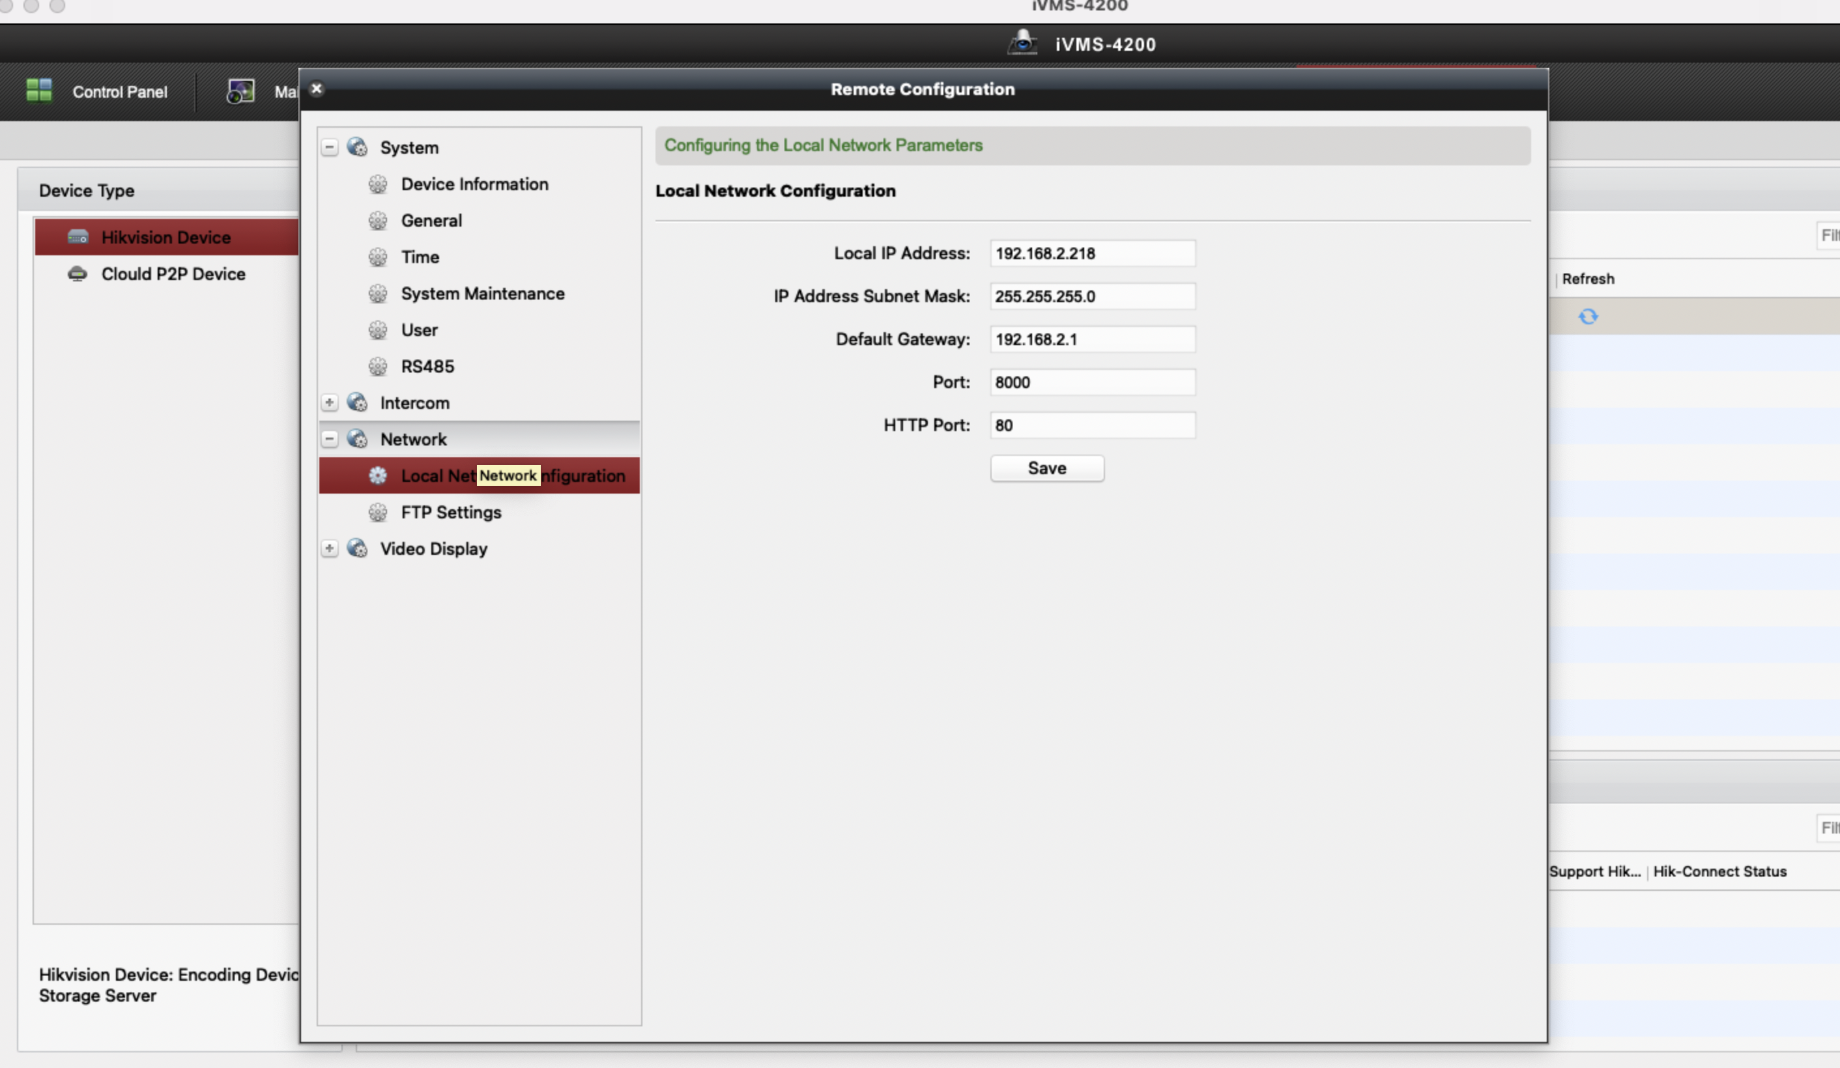Select System Maintenance entry
Viewport: 1840px width, 1068px height.
[x=482, y=294]
